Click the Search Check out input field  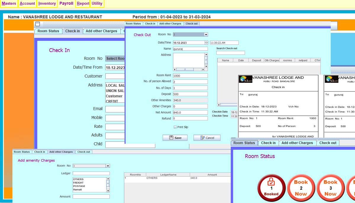pyautogui.click(x=230, y=53)
